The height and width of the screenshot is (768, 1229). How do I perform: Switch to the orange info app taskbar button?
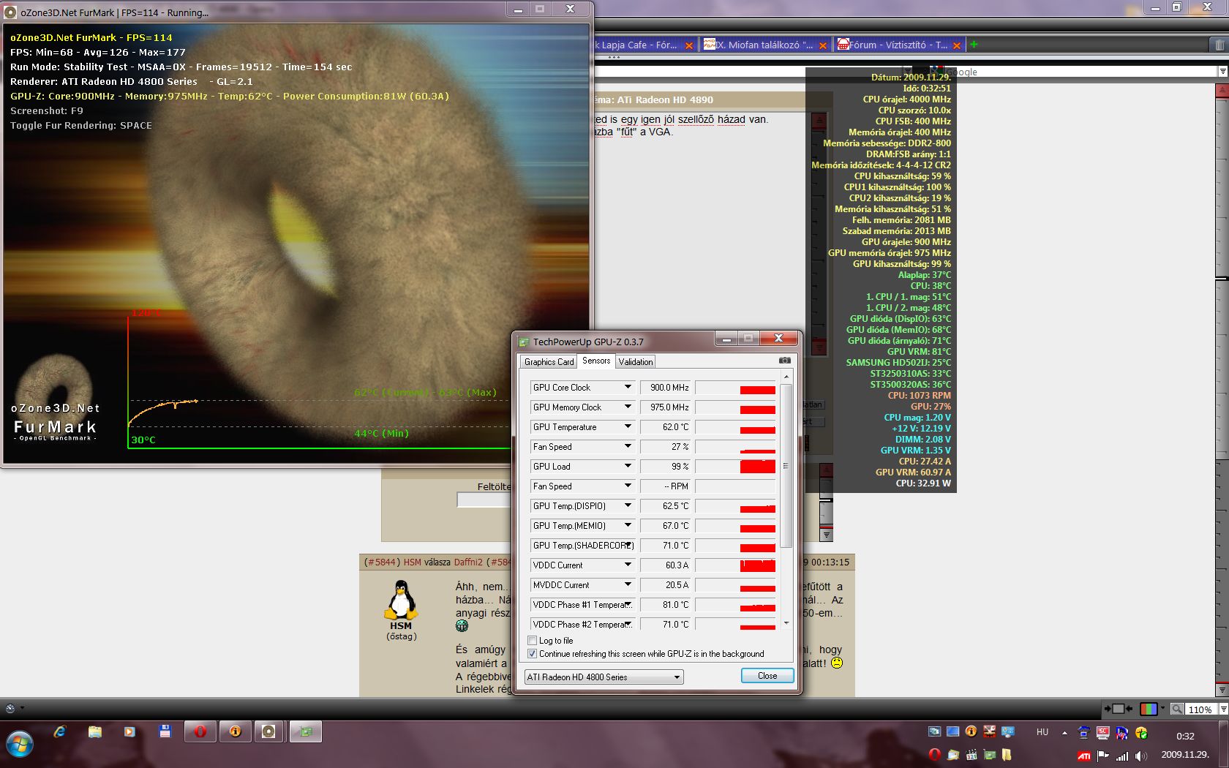click(235, 731)
